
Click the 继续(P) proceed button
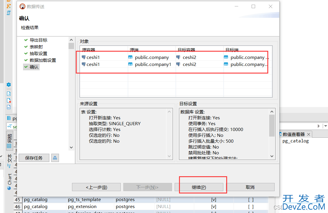(199, 187)
